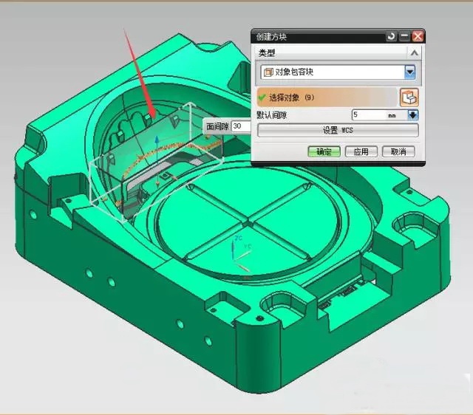
Task: Open the mm unit dropdown arrow
Action: click(x=413, y=115)
